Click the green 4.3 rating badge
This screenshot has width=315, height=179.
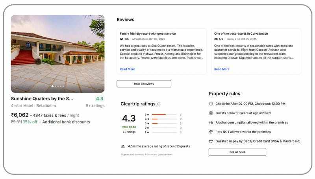coord(100,99)
